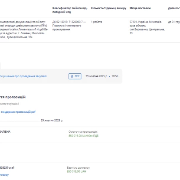Click the Місце поставки column header
The width and height of the screenshot is (180, 180).
pyautogui.click(x=140, y=8)
